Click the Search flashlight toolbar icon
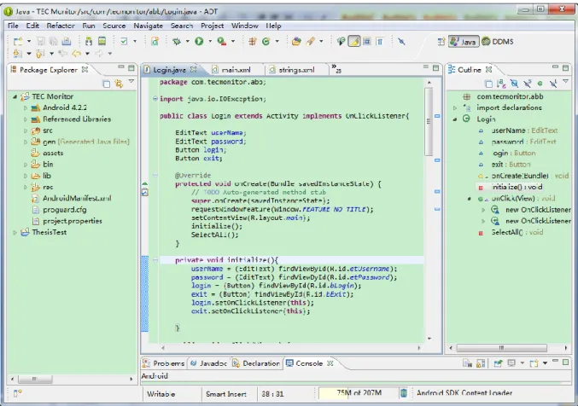The width and height of the screenshot is (578, 406). 311,41
